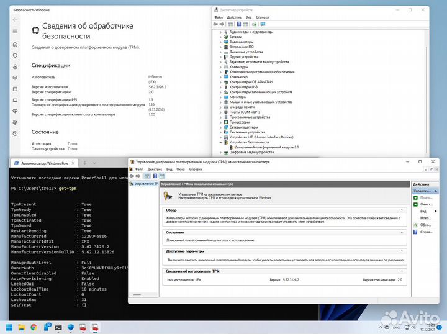Expand Контроллеры USB node

[x=220, y=87]
